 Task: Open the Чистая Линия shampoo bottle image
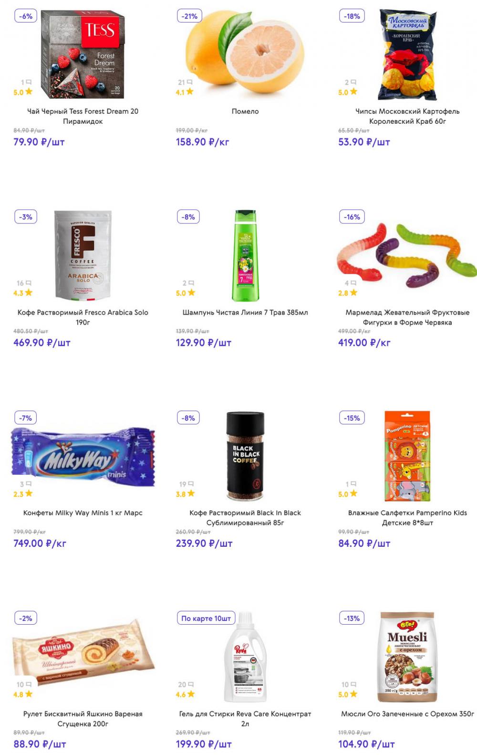246,255
